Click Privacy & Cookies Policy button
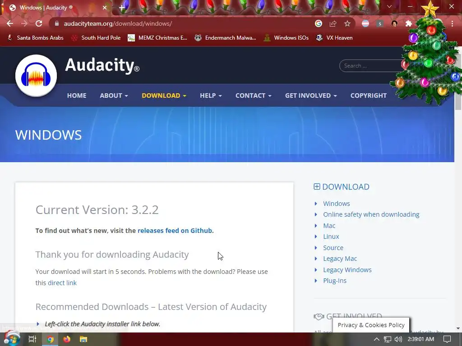462x346 pixels. click(x=371, y=325)
